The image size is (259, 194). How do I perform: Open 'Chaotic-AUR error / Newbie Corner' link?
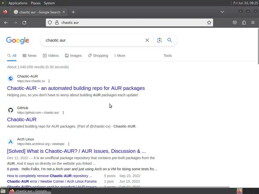[x=52, y=181]
